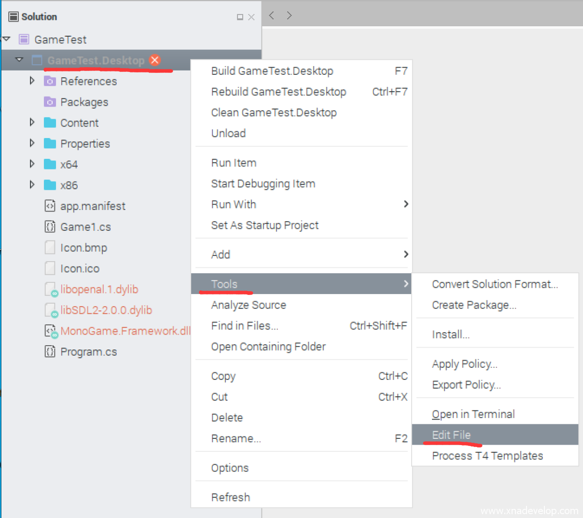Click the app.manifest file icon
The image size is (583, 518).
click(50, 206)
